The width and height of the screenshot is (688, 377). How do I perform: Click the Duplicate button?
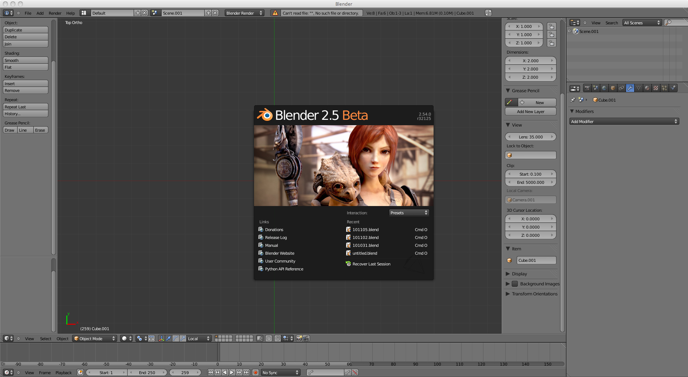[25, 30]
